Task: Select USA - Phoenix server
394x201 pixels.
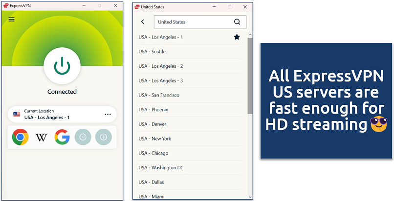Action: click(x=190, y=110)
